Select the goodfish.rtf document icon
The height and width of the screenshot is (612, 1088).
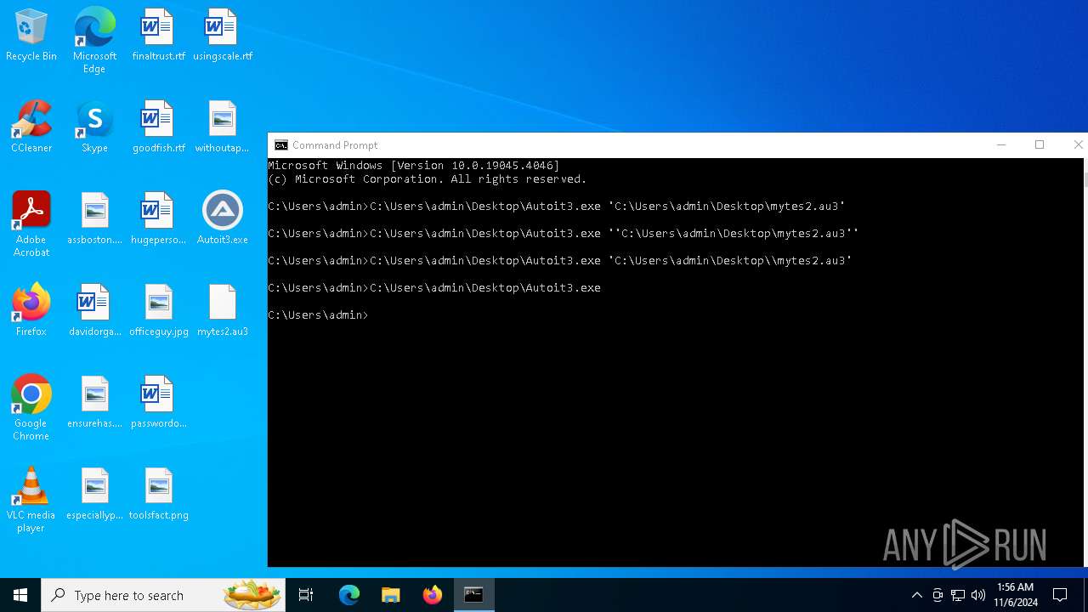pos(158,127)
